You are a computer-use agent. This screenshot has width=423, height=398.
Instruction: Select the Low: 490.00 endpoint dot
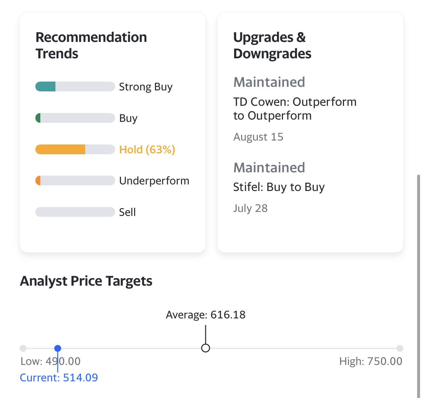22,348
